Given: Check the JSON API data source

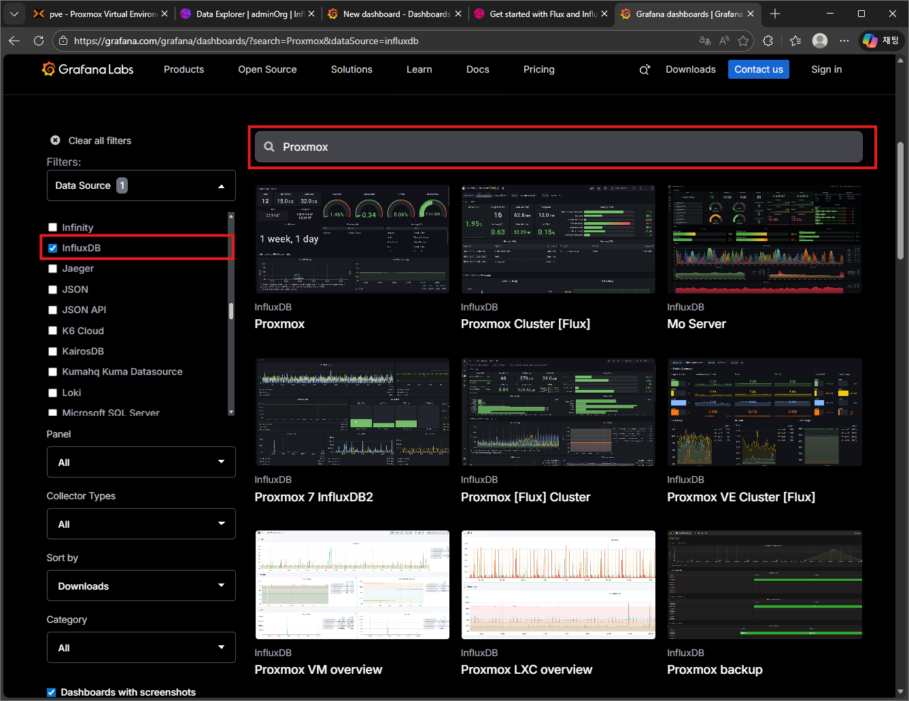Looking at the screenshot, I should coord(52,310).
